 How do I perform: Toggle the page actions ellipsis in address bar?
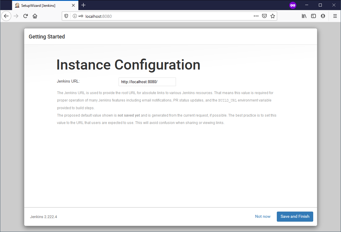tap(256, 16)
